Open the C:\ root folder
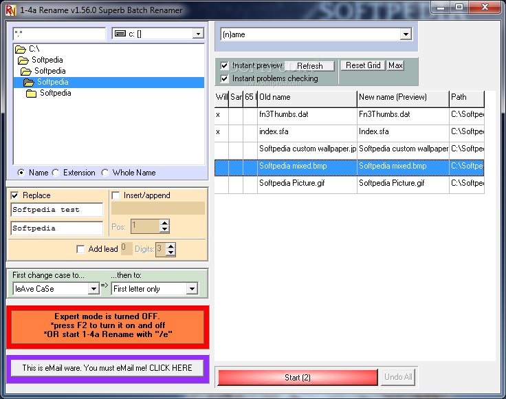The image size is (506, 399). (27, 49)
